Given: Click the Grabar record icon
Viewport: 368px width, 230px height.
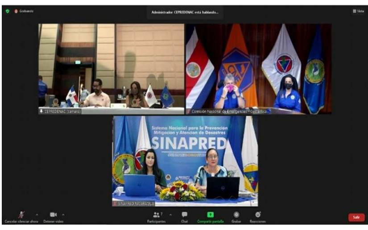Looking at the screenshot, I should coord(236,215).
